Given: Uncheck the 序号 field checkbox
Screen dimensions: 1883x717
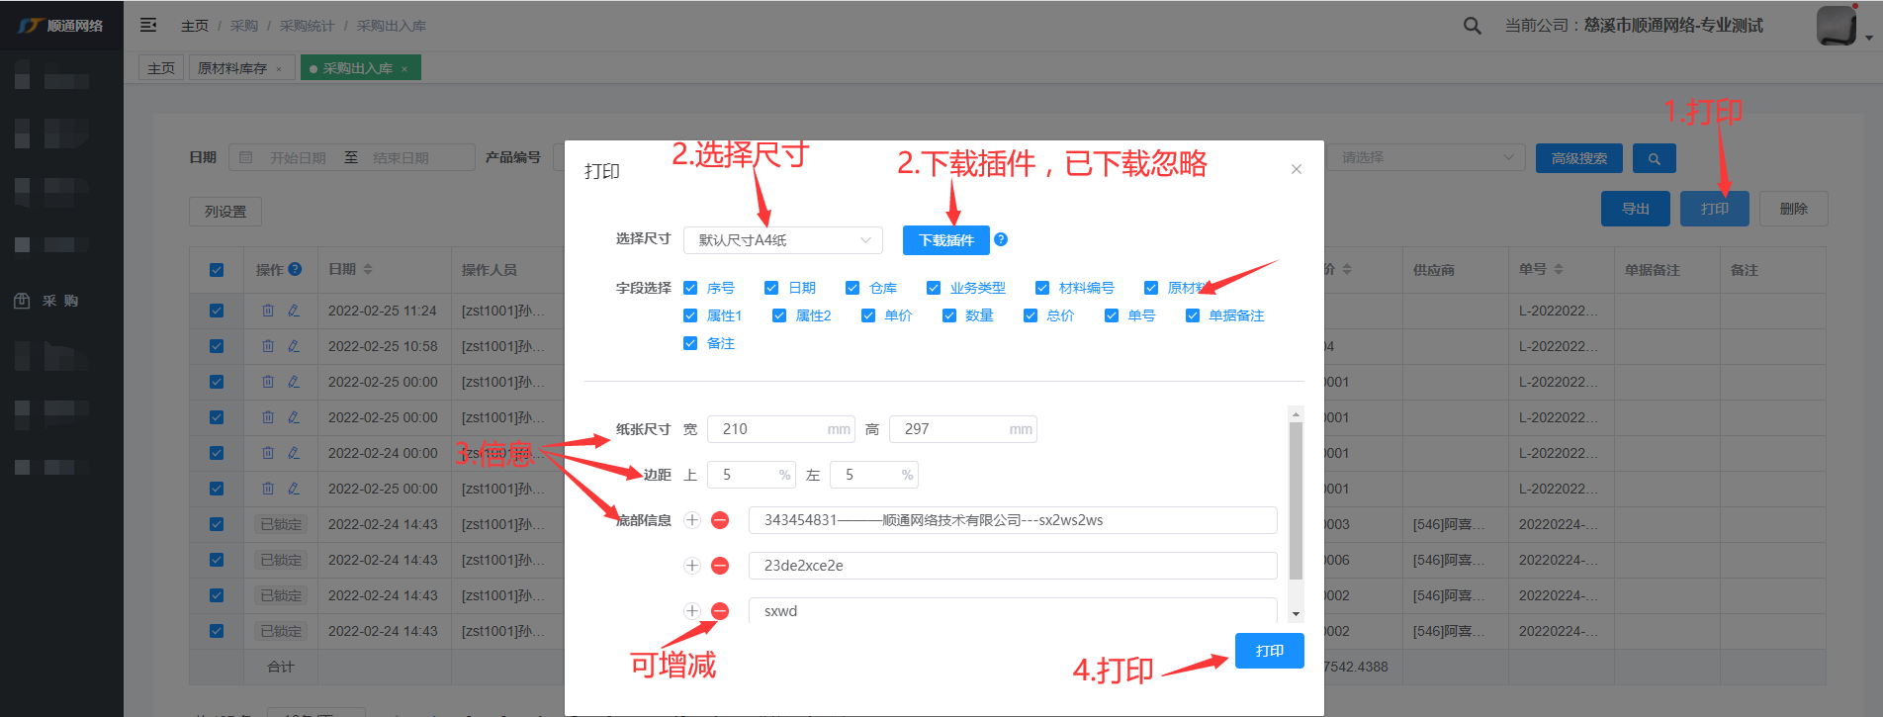Looking at the screenshot, I should point(690,288).
